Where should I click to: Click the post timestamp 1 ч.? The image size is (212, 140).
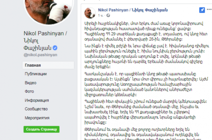(101, 15)
